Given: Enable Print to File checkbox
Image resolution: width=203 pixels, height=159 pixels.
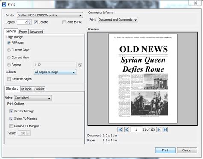Looking at the screenshot, I should point(64,22).
